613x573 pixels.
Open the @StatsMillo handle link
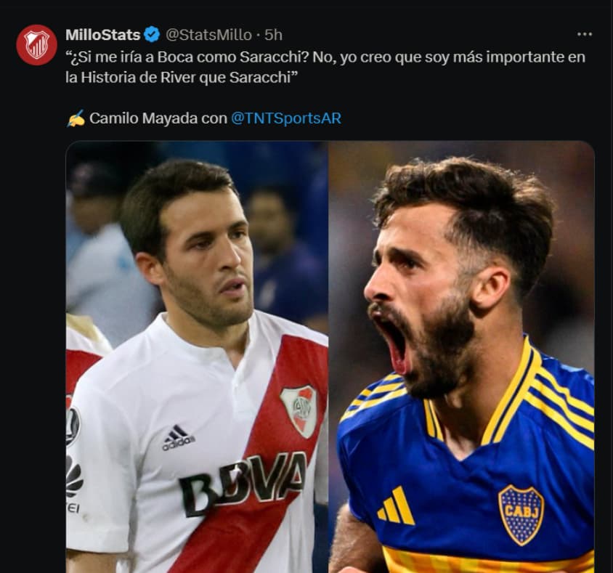pos(208,35)
